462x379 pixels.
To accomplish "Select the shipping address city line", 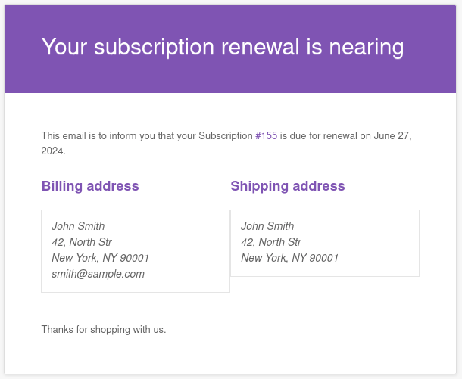I will (x=289, y=258).
